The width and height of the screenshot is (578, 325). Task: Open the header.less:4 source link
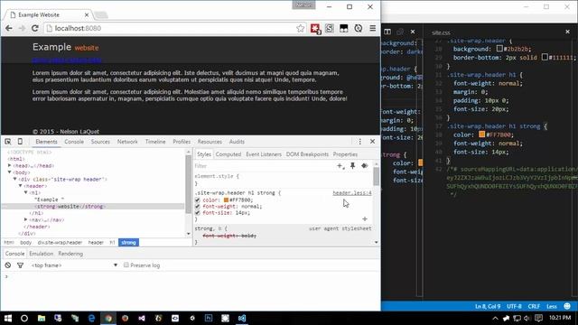(x=352, y=192)
